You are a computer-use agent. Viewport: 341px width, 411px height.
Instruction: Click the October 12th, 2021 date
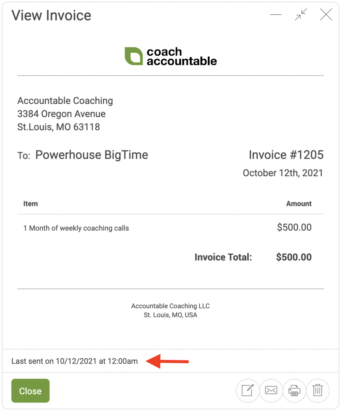(283, 173)
